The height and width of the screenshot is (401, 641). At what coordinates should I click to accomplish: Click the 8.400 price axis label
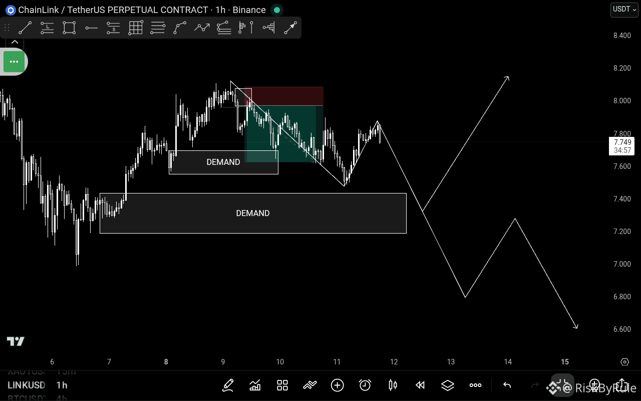[622, 35]
